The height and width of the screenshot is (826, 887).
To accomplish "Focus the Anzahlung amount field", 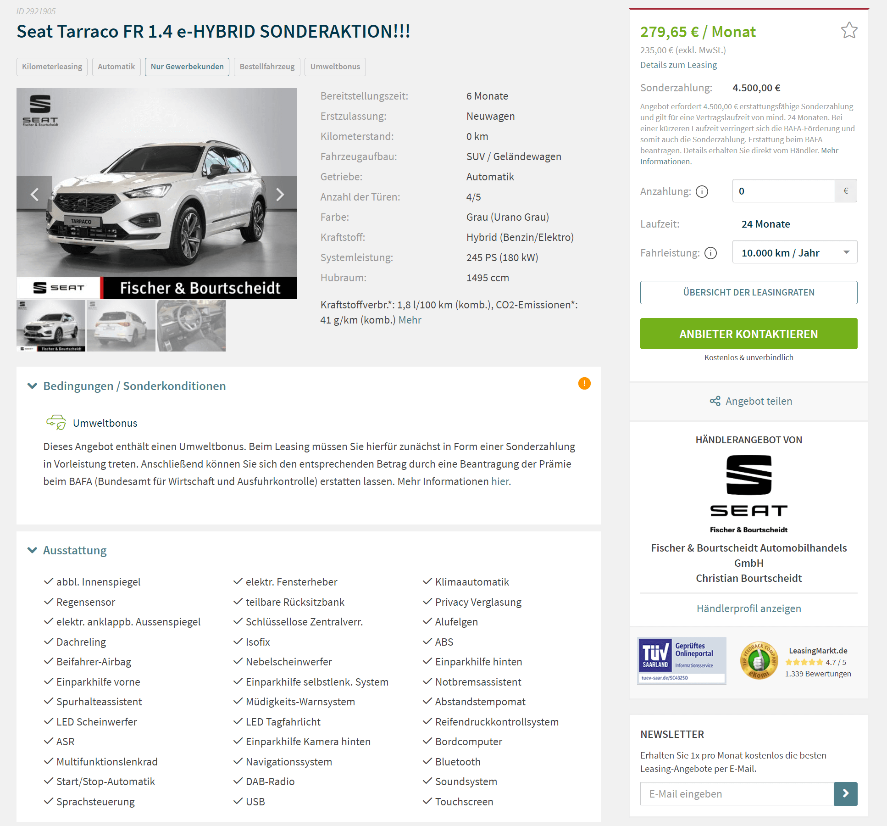I will (x=783, y=191).
